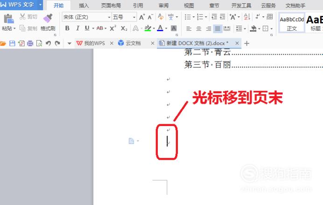
Task: Click the paste options icon beside the cursor
Action: pyautogui.click(x=132, y=141)
